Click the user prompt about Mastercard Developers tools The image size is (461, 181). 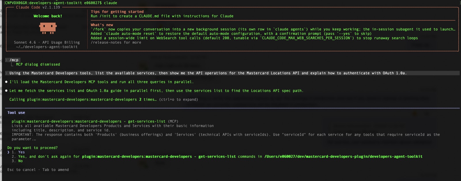coord(208,73)
